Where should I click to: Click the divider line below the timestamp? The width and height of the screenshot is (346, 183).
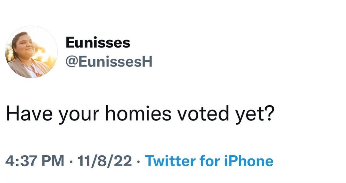[173, 182]
